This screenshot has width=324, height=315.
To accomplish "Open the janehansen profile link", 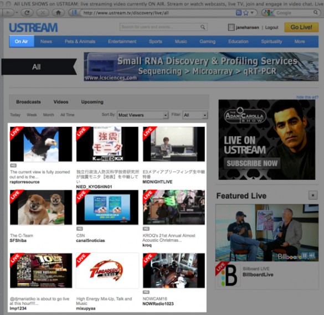I will tap(248, 28).
